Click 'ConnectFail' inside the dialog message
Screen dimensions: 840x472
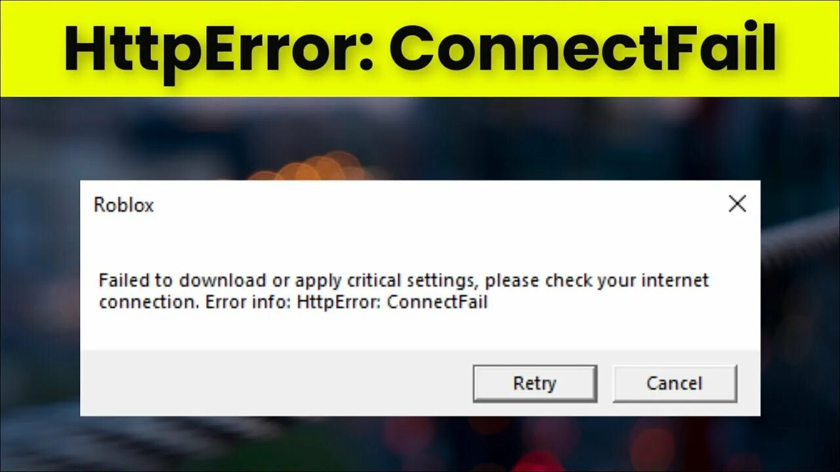coord(438,303)
